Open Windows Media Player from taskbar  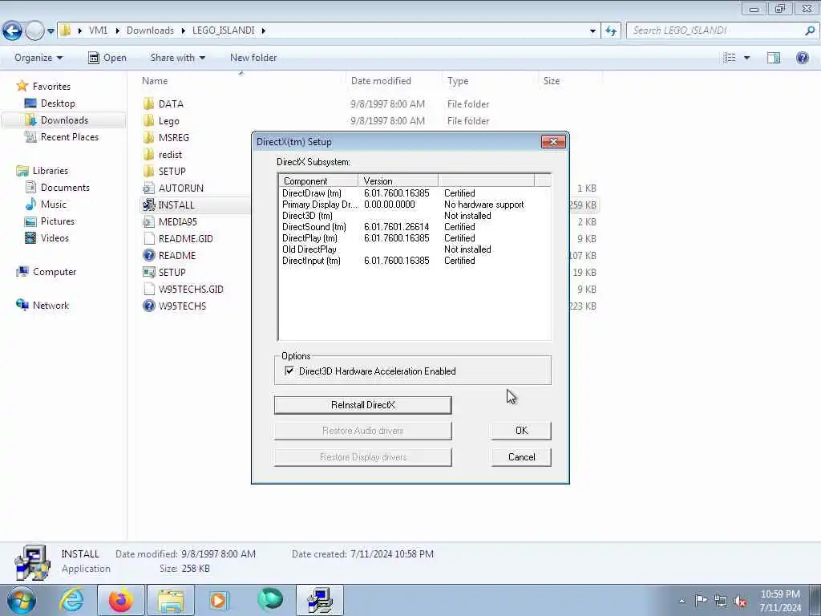click(219, 600)
